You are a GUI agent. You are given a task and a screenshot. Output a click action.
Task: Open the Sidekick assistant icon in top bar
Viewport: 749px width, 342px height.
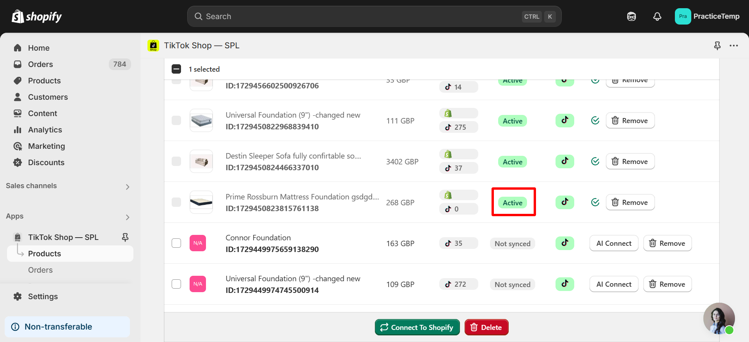[x=631, y=16]
